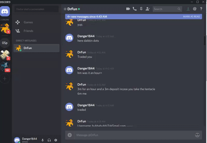The image size is (207, 143).
Task: Jump to the 4+ new messages banner
Action: (x=134, y=17)
